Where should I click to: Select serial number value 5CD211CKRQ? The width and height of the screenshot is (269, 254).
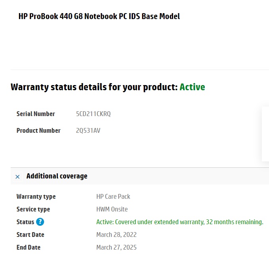point(93,114)
